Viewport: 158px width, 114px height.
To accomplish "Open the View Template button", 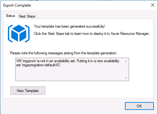I will tap(28, 91).
